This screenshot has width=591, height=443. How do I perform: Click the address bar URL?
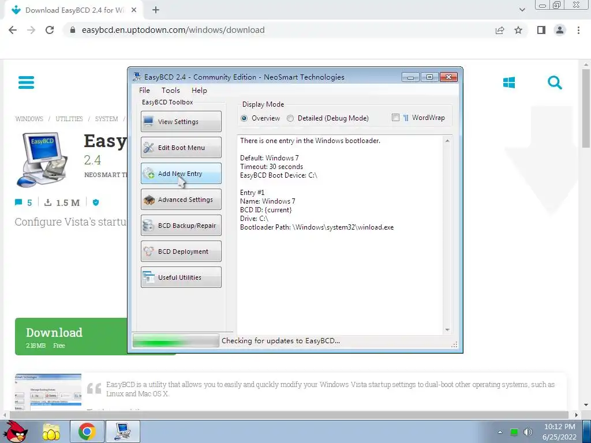pos(173,30)
